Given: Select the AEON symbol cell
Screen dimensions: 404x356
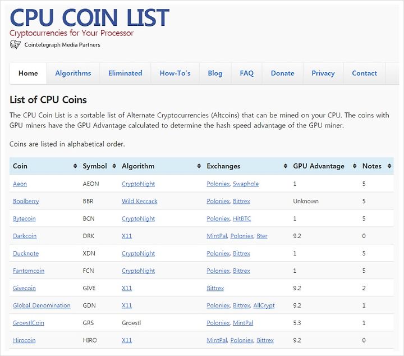Looking at the screenshot, I should pyautogui.click(x=91, y=184).
